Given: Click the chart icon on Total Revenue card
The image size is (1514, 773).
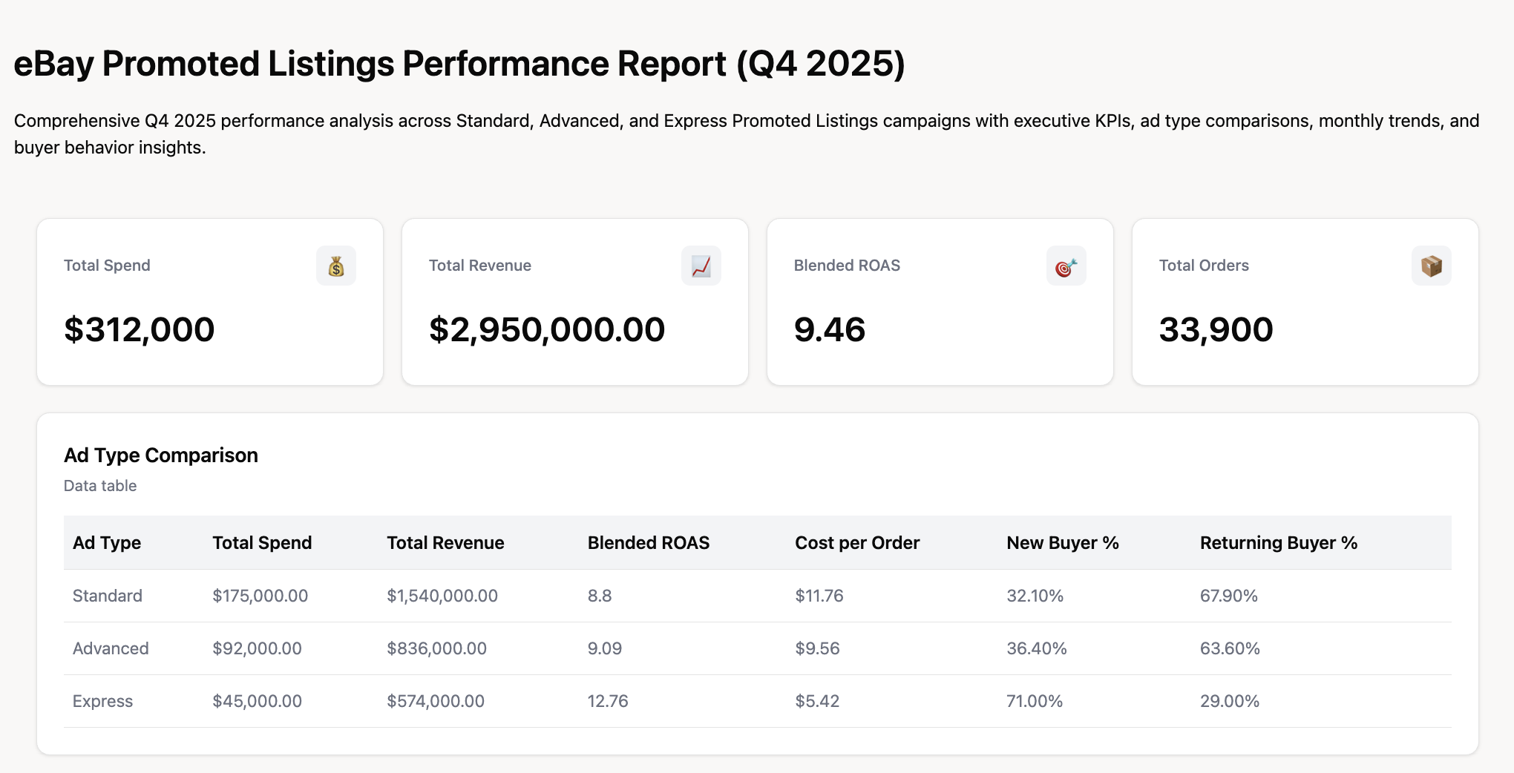Looking at the screenshot, I should 701,266.
